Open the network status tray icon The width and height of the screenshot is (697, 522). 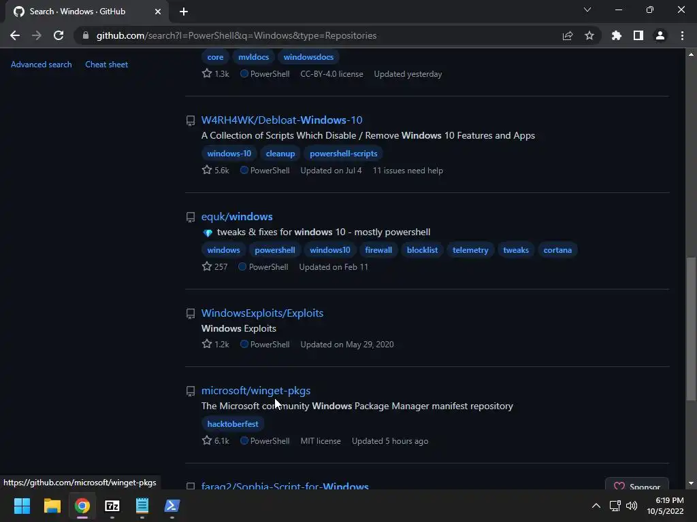pos(615,506)
